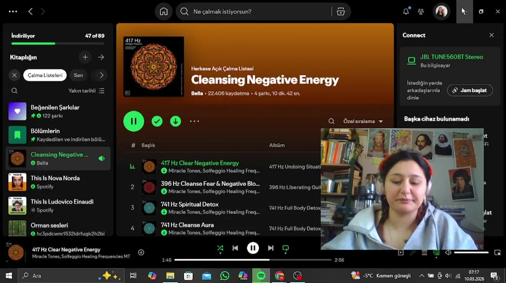Open Mail app from taskbar

pos(206,276)
